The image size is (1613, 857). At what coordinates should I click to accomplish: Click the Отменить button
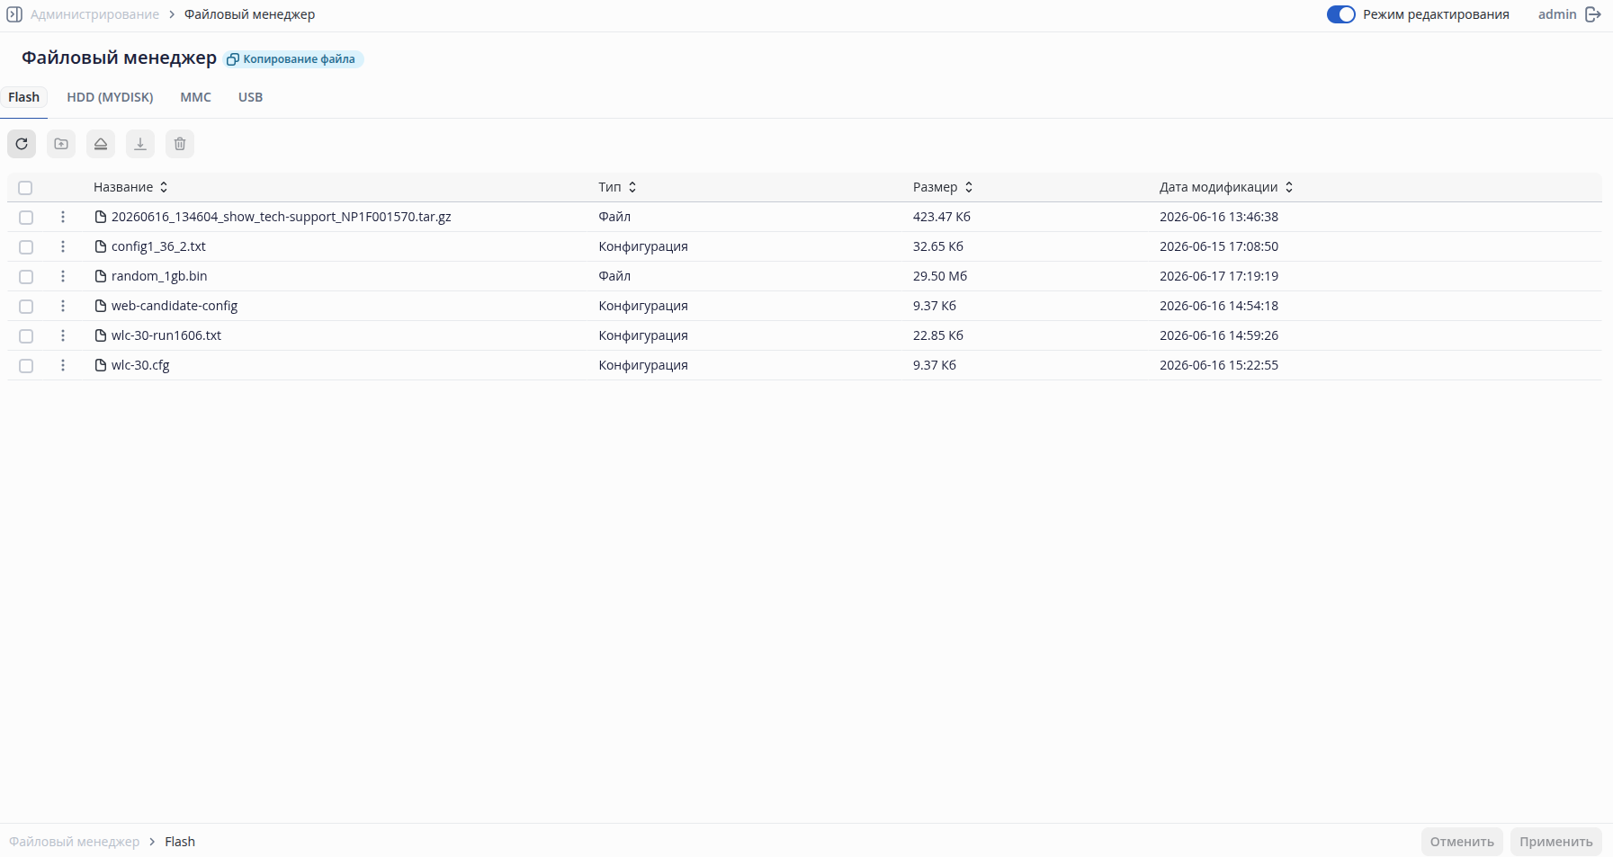[x=1462, y=842]
